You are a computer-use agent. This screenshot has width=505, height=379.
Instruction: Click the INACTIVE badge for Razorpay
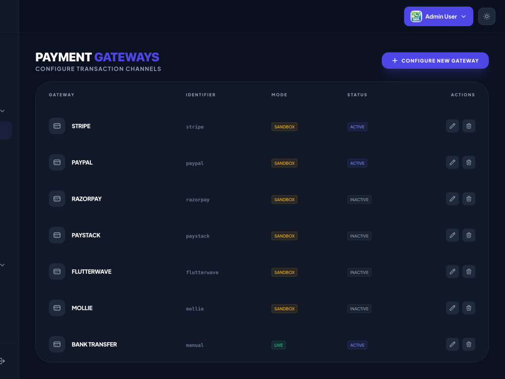pyautogui.click(x=359, y=200)
